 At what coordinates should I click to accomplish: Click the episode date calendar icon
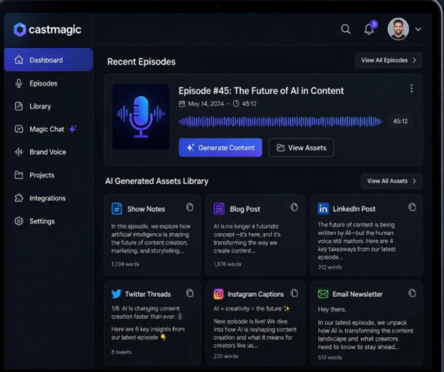coord(182,104)
